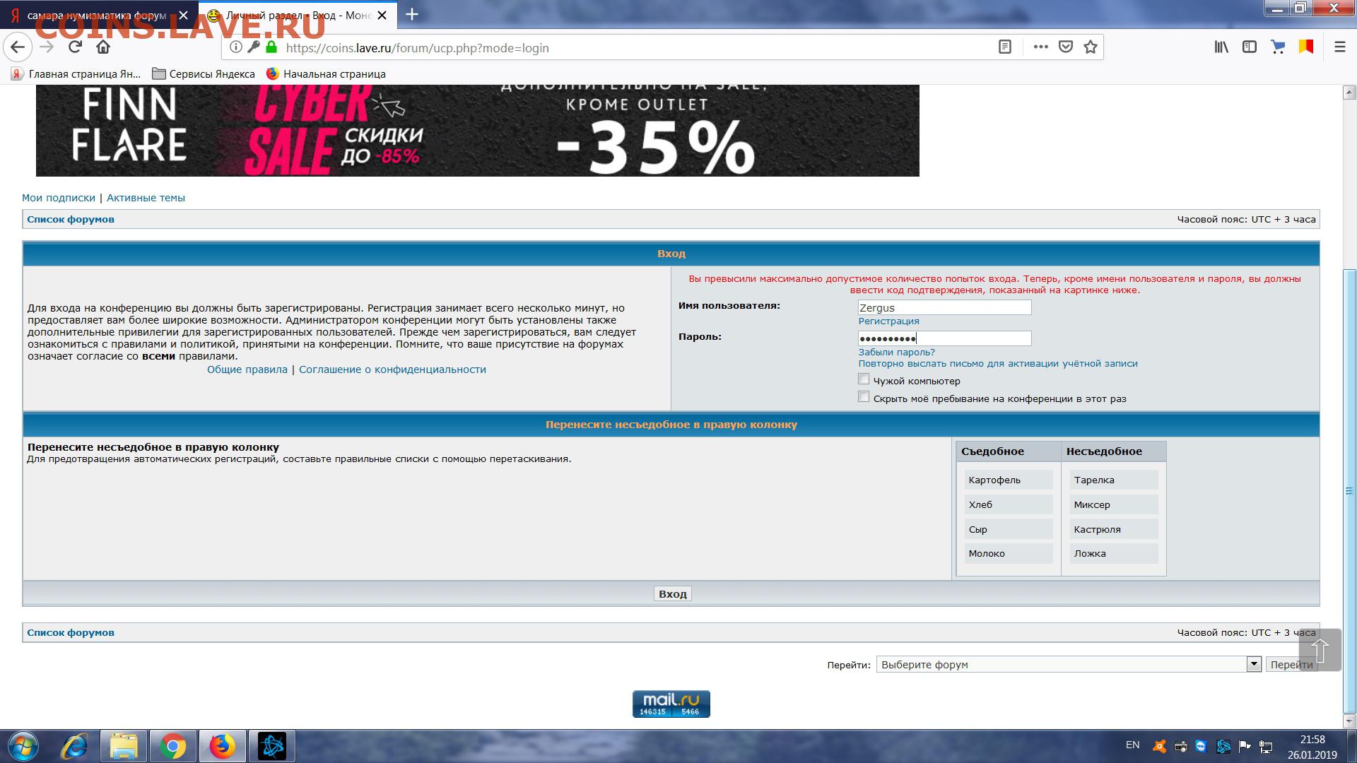The width and height of the screenshot is (1357, 763).
Task: Select 'Ложка' item in captcha list
Action: click(1114, 553)
